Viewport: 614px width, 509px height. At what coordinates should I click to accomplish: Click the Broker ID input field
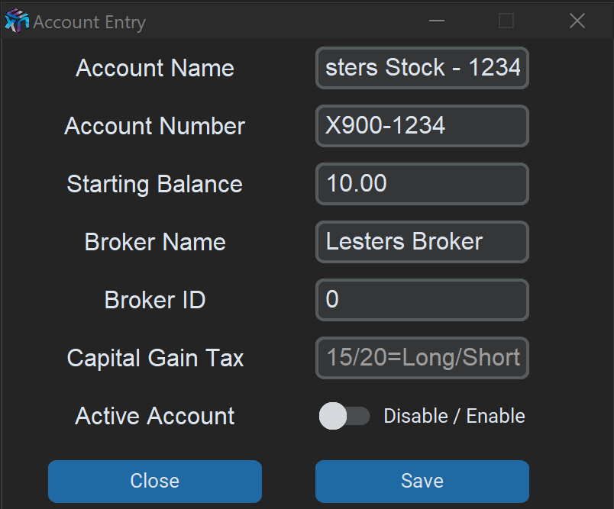422,300
